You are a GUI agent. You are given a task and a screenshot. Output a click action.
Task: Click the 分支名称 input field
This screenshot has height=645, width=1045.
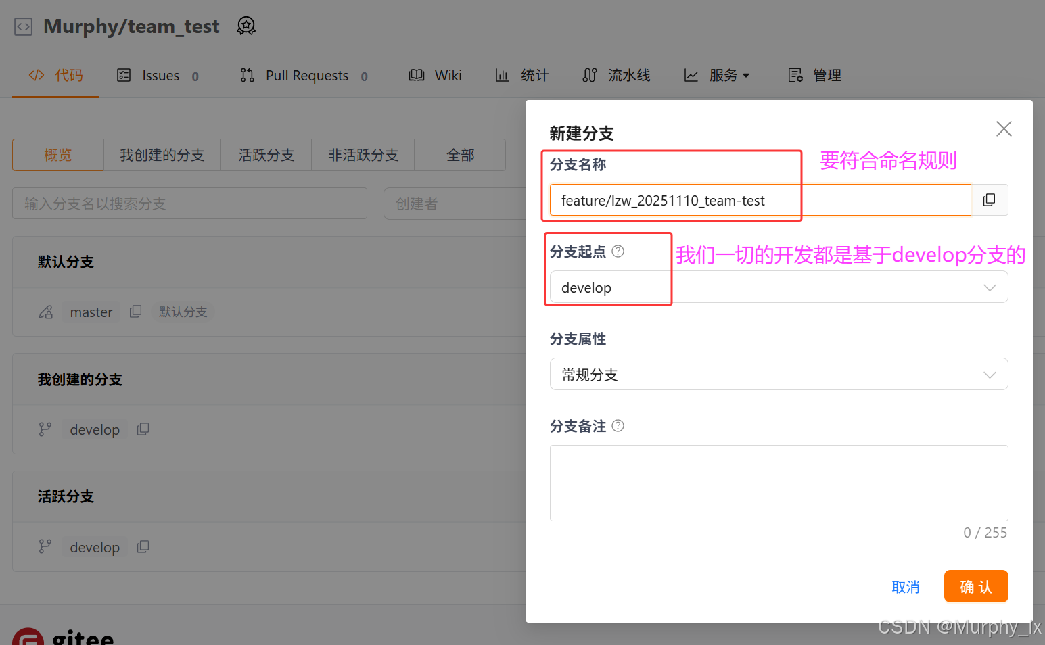[x=760, y=200]
